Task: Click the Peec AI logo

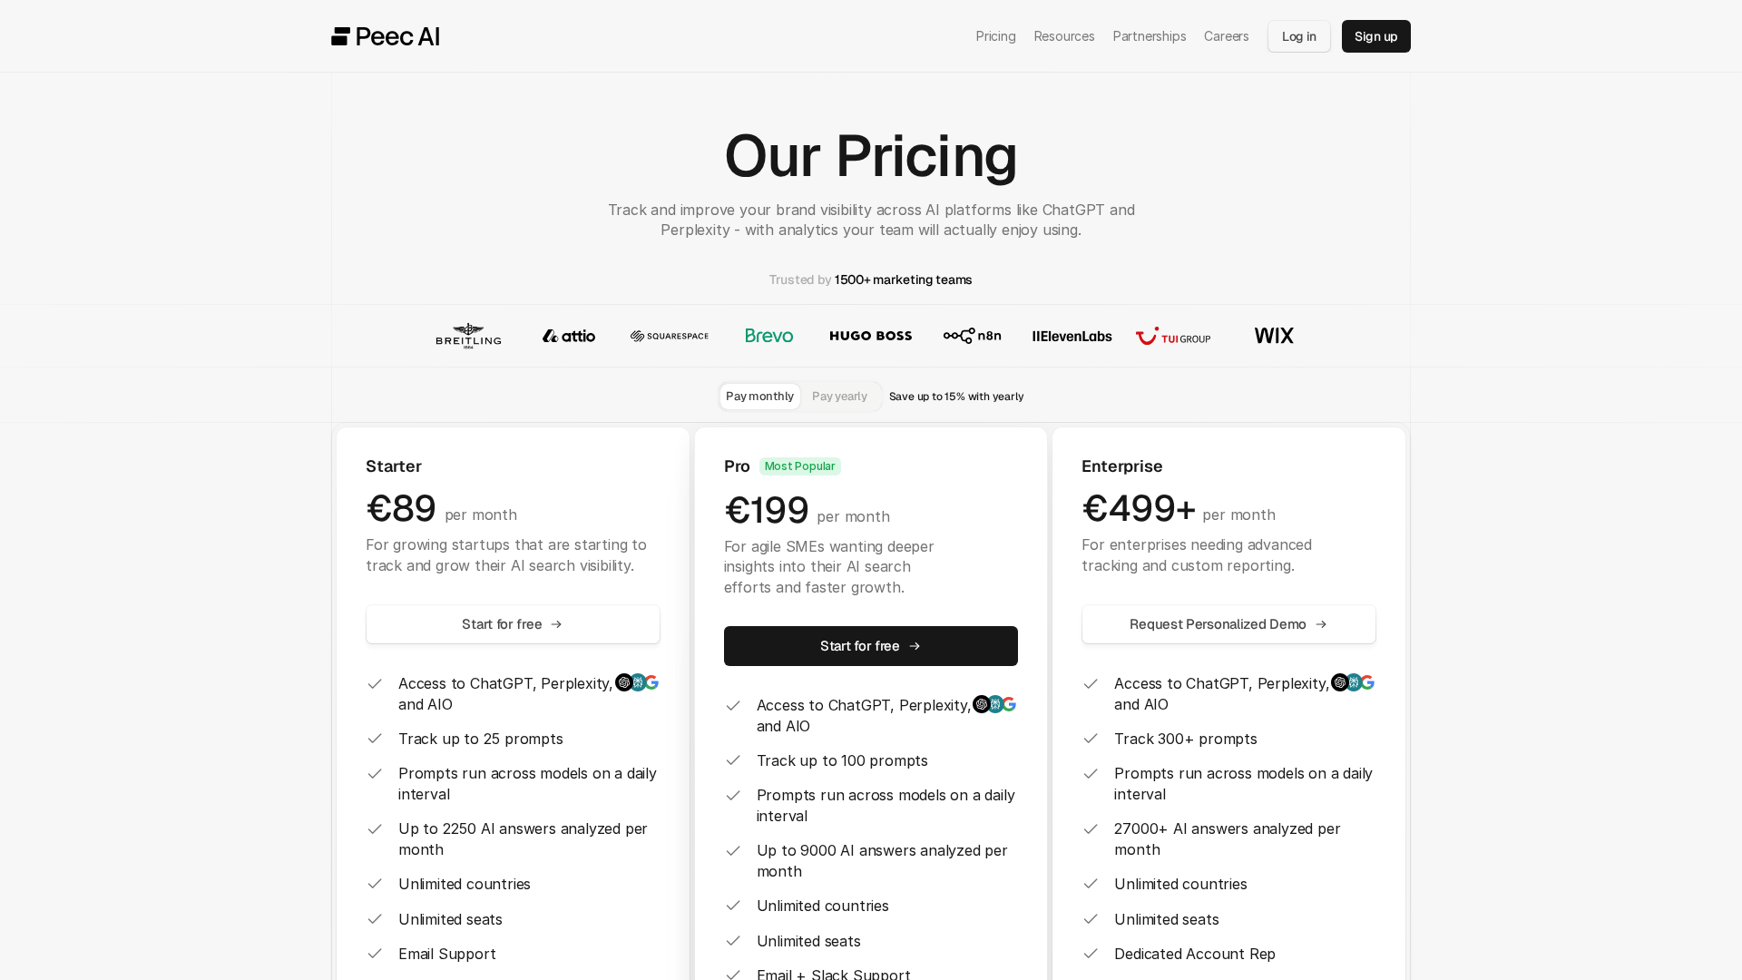Action: (x=386, y=36)
